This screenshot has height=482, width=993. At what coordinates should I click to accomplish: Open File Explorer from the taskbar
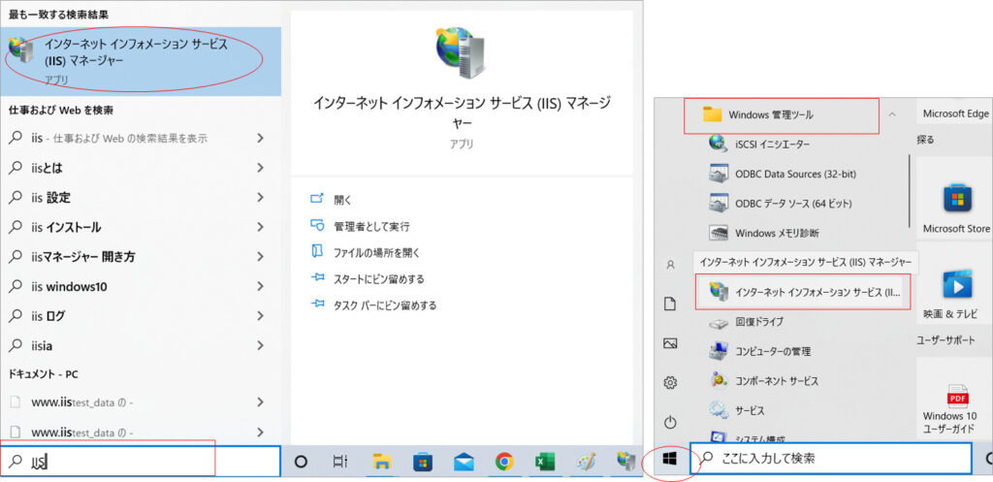(381, 462)
